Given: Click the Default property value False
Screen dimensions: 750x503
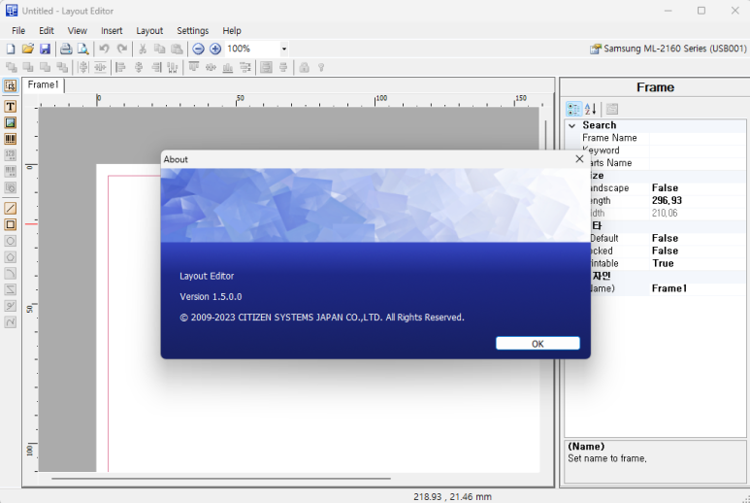Looking at the screenshot, I should click(665, 238).
